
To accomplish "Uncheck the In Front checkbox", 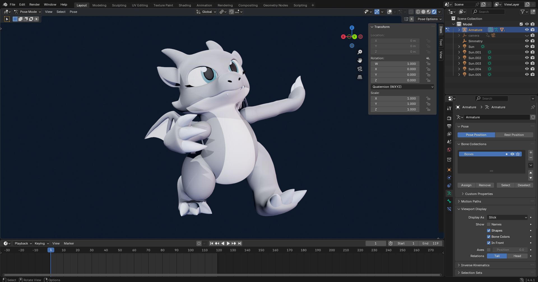I will pos(489,243).
